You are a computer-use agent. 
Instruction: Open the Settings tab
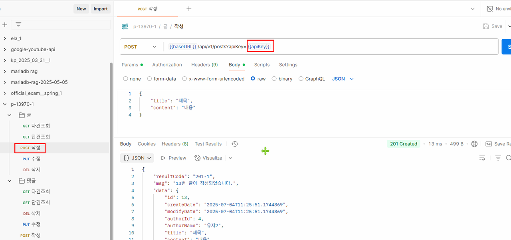coord(288,65)
